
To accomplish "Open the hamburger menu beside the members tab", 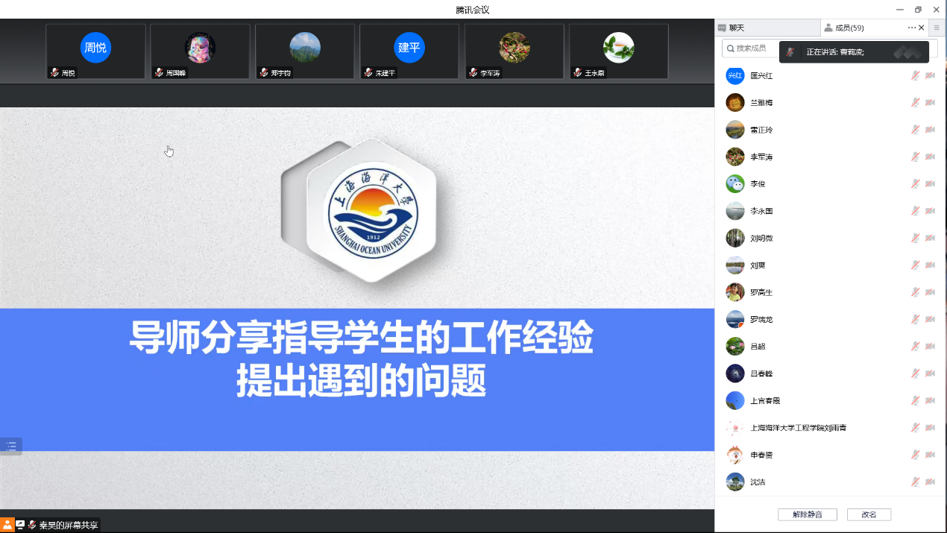I will [937, 28].
